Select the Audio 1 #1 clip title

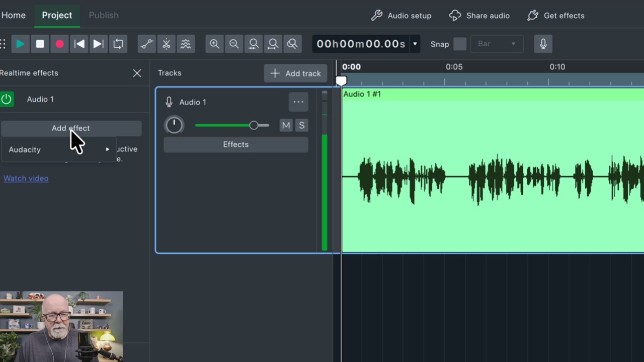coord(362,94)
